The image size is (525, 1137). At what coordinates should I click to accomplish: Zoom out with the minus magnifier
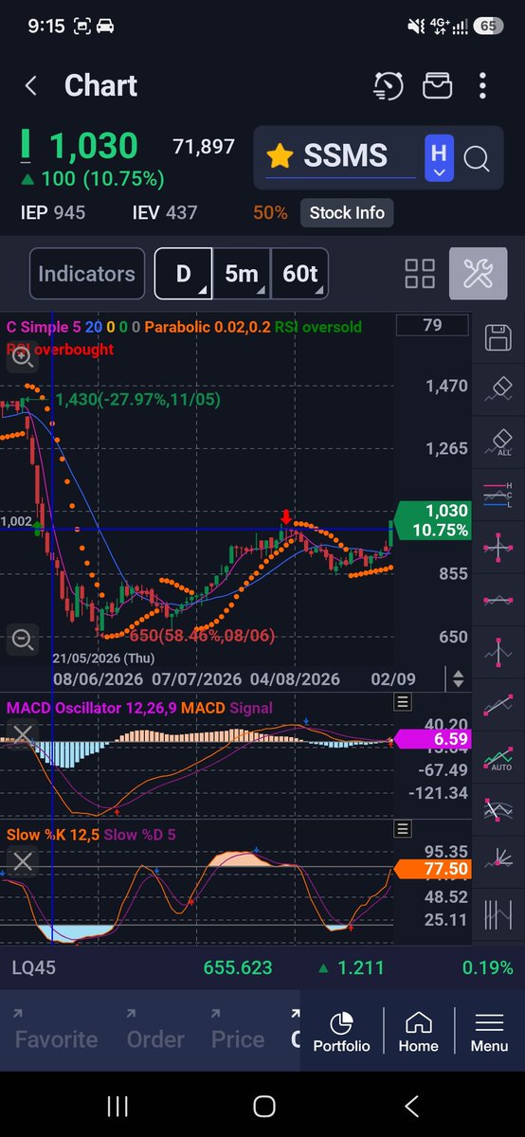pos(23,638)
